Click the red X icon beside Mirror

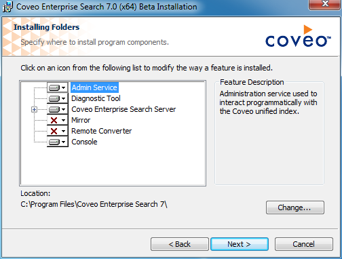point(54,120)
